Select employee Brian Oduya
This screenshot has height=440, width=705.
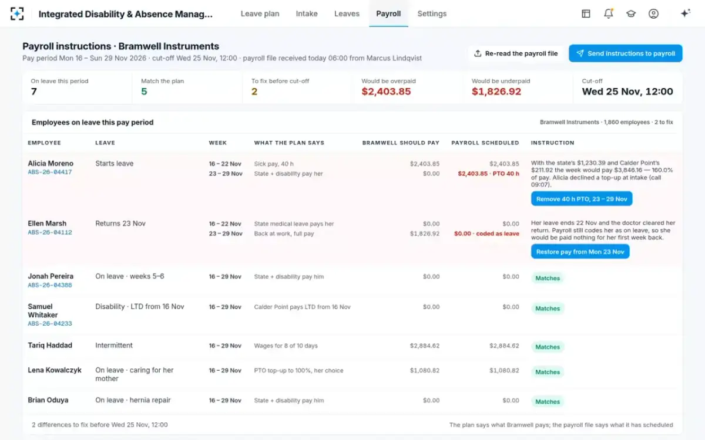click(48, 400)
